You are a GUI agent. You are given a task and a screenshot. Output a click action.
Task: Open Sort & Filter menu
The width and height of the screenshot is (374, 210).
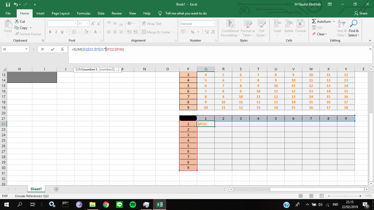342,28
